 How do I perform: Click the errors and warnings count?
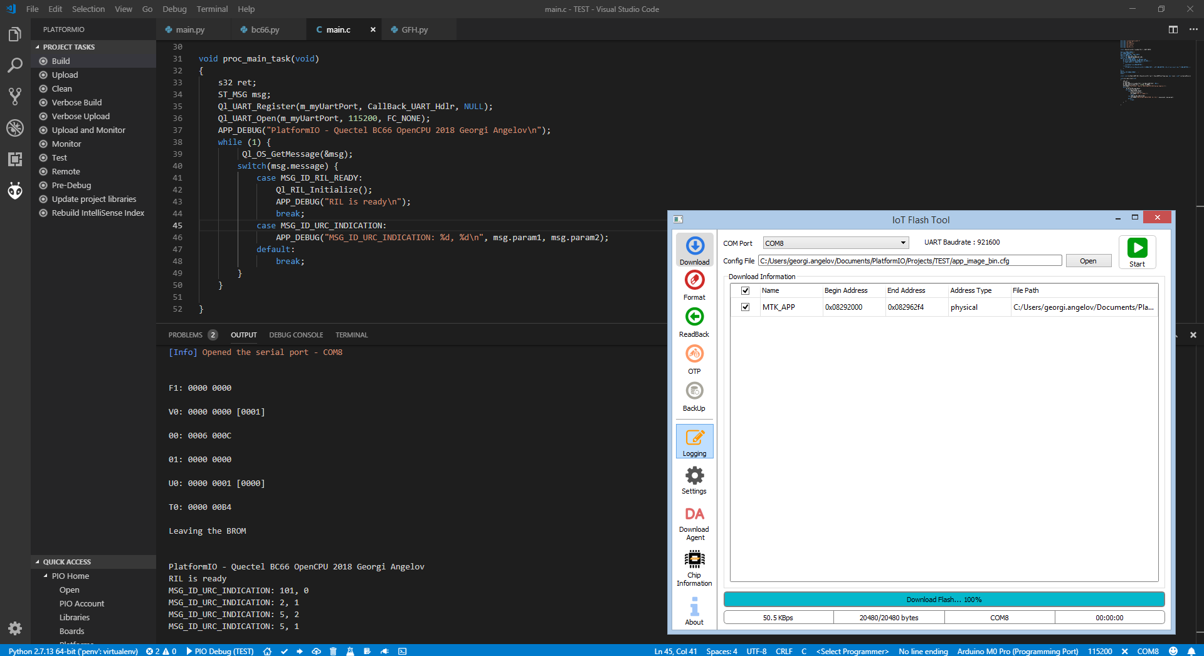(x=161, y=651)
